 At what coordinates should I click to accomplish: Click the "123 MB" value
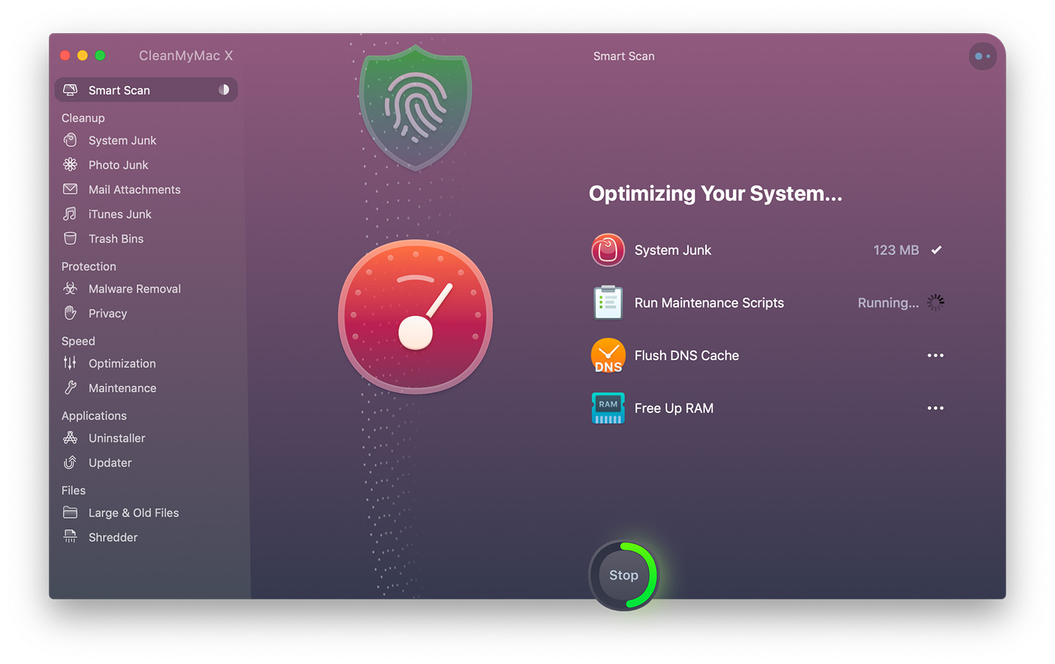pos(896,250)
